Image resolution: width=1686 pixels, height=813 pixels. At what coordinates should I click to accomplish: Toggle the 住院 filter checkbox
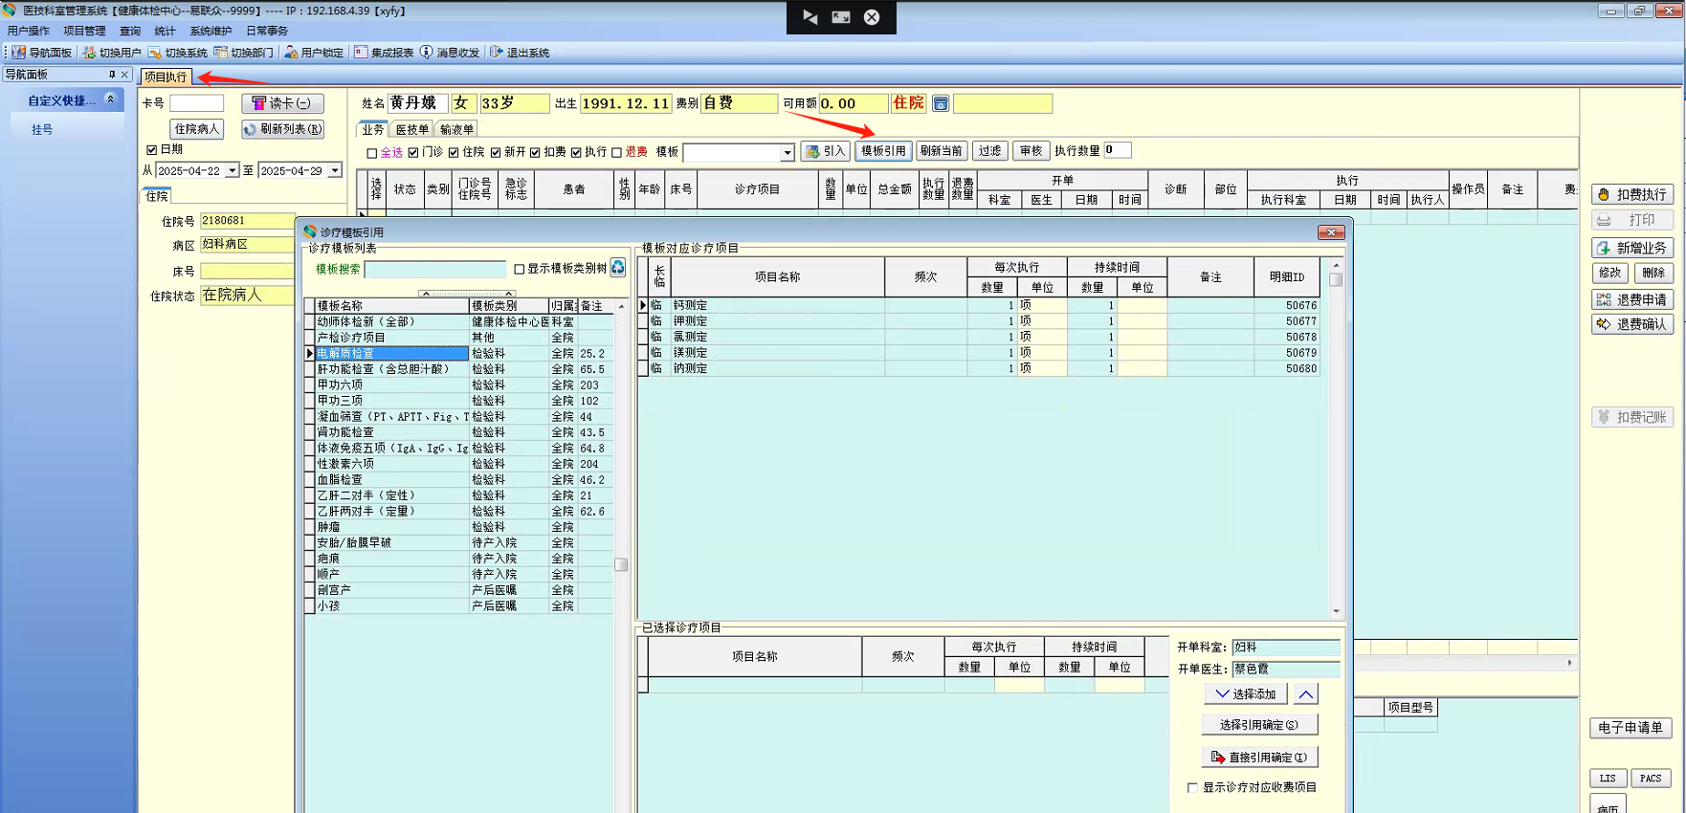(454, 152)
